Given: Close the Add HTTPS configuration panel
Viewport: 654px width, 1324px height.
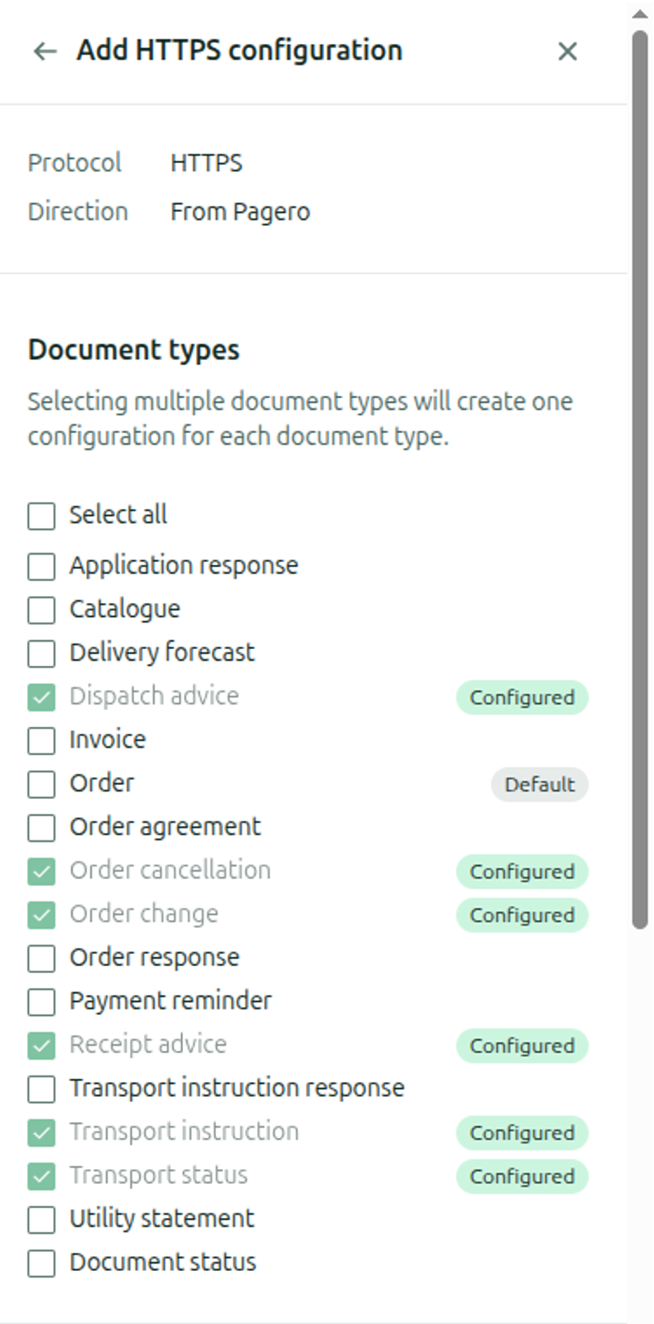Looking at the screenshot, I should (567, 51).
